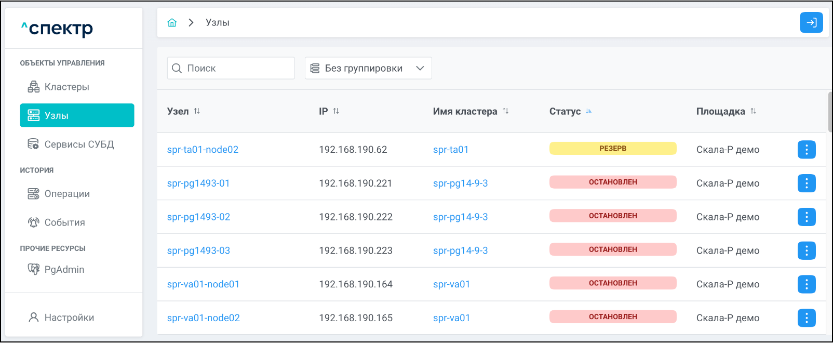Click the home icon in breadcrumb
This screenshot has width=833, height=343.
pyautogui.click(x=172, y=23)
